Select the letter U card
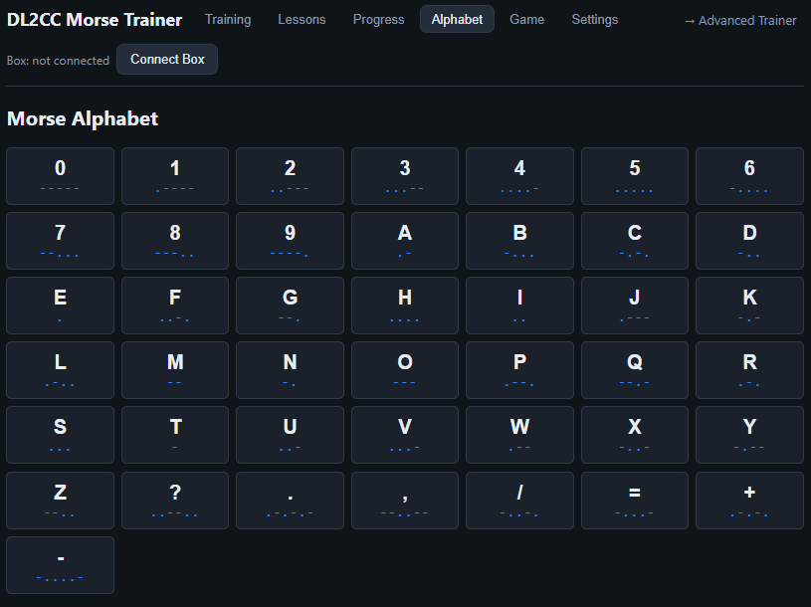Image resolution: width=811 pixels, height=607 pixels. point(291,434)
